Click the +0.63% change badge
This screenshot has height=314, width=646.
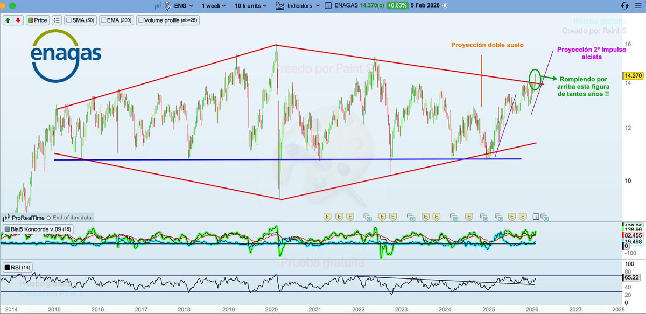click(x=398, y=6)
